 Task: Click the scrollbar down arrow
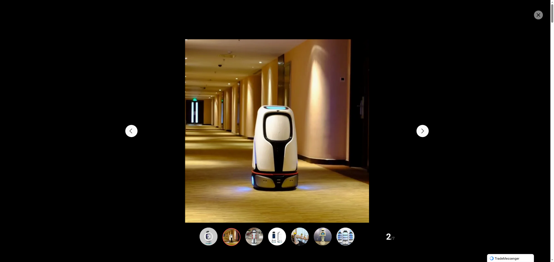[552, 260]
